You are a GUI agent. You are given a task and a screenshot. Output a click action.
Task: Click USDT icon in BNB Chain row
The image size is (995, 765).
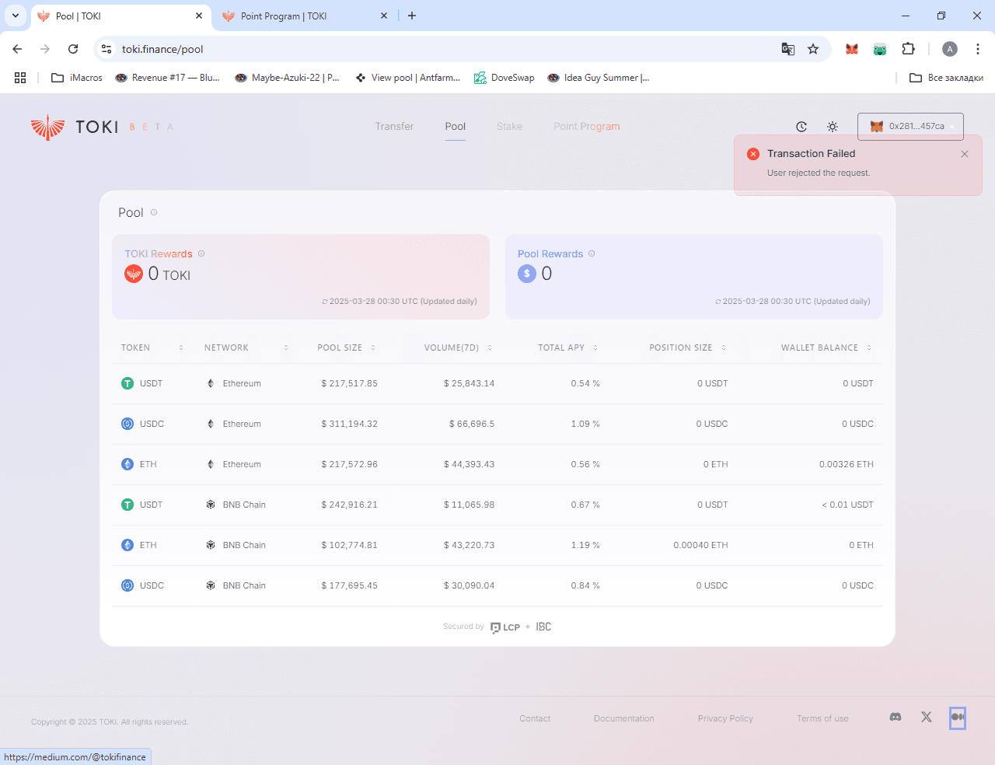click(127, 505)
